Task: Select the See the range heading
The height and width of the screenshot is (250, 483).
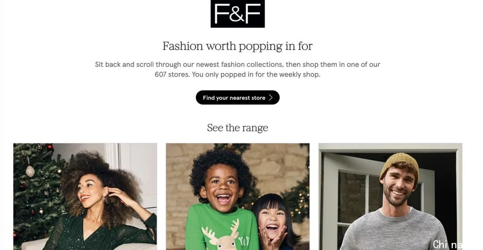Action: pos(237,127)
